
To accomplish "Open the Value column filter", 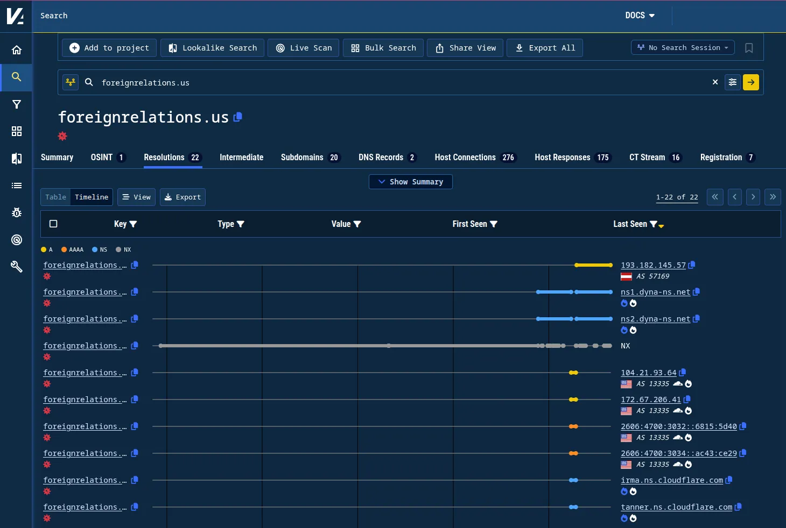I will [357, 224].
